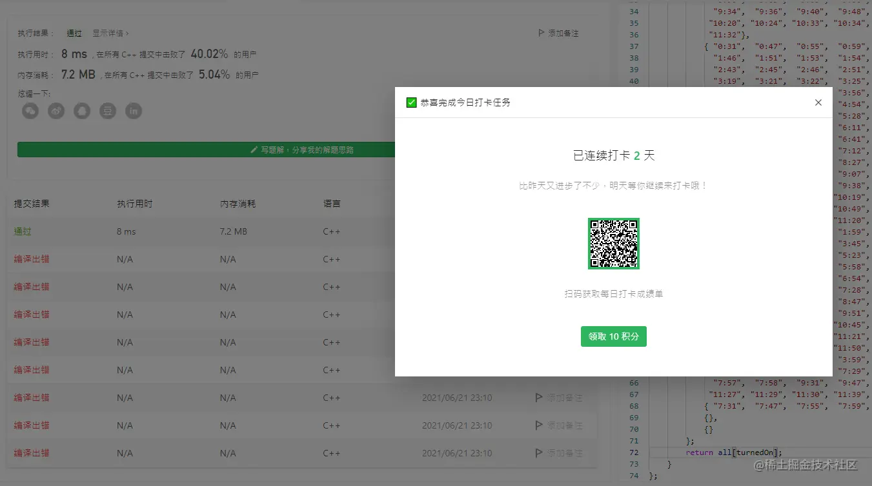Click line number 34 in code editor

click(633, 12)
